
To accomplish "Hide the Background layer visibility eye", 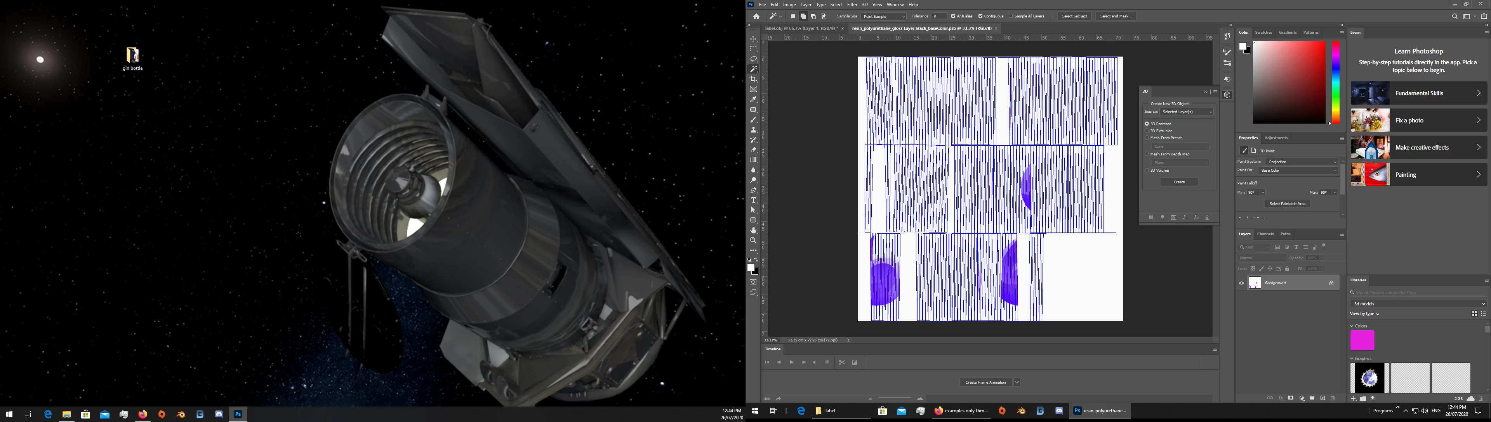I will click(1242, 283).
